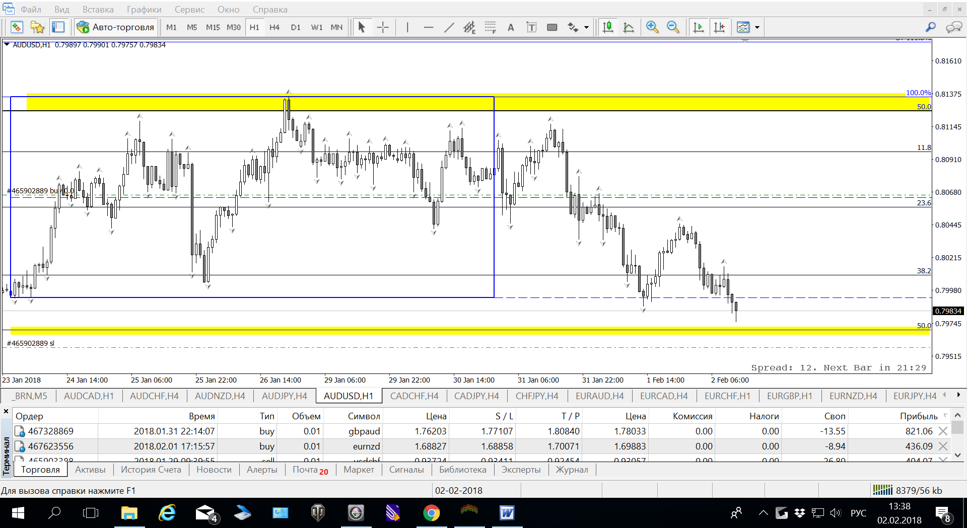The width and height of the screenshot is (967, 528).
Task: Open the search magnifier
Action: tap(931, 27)
